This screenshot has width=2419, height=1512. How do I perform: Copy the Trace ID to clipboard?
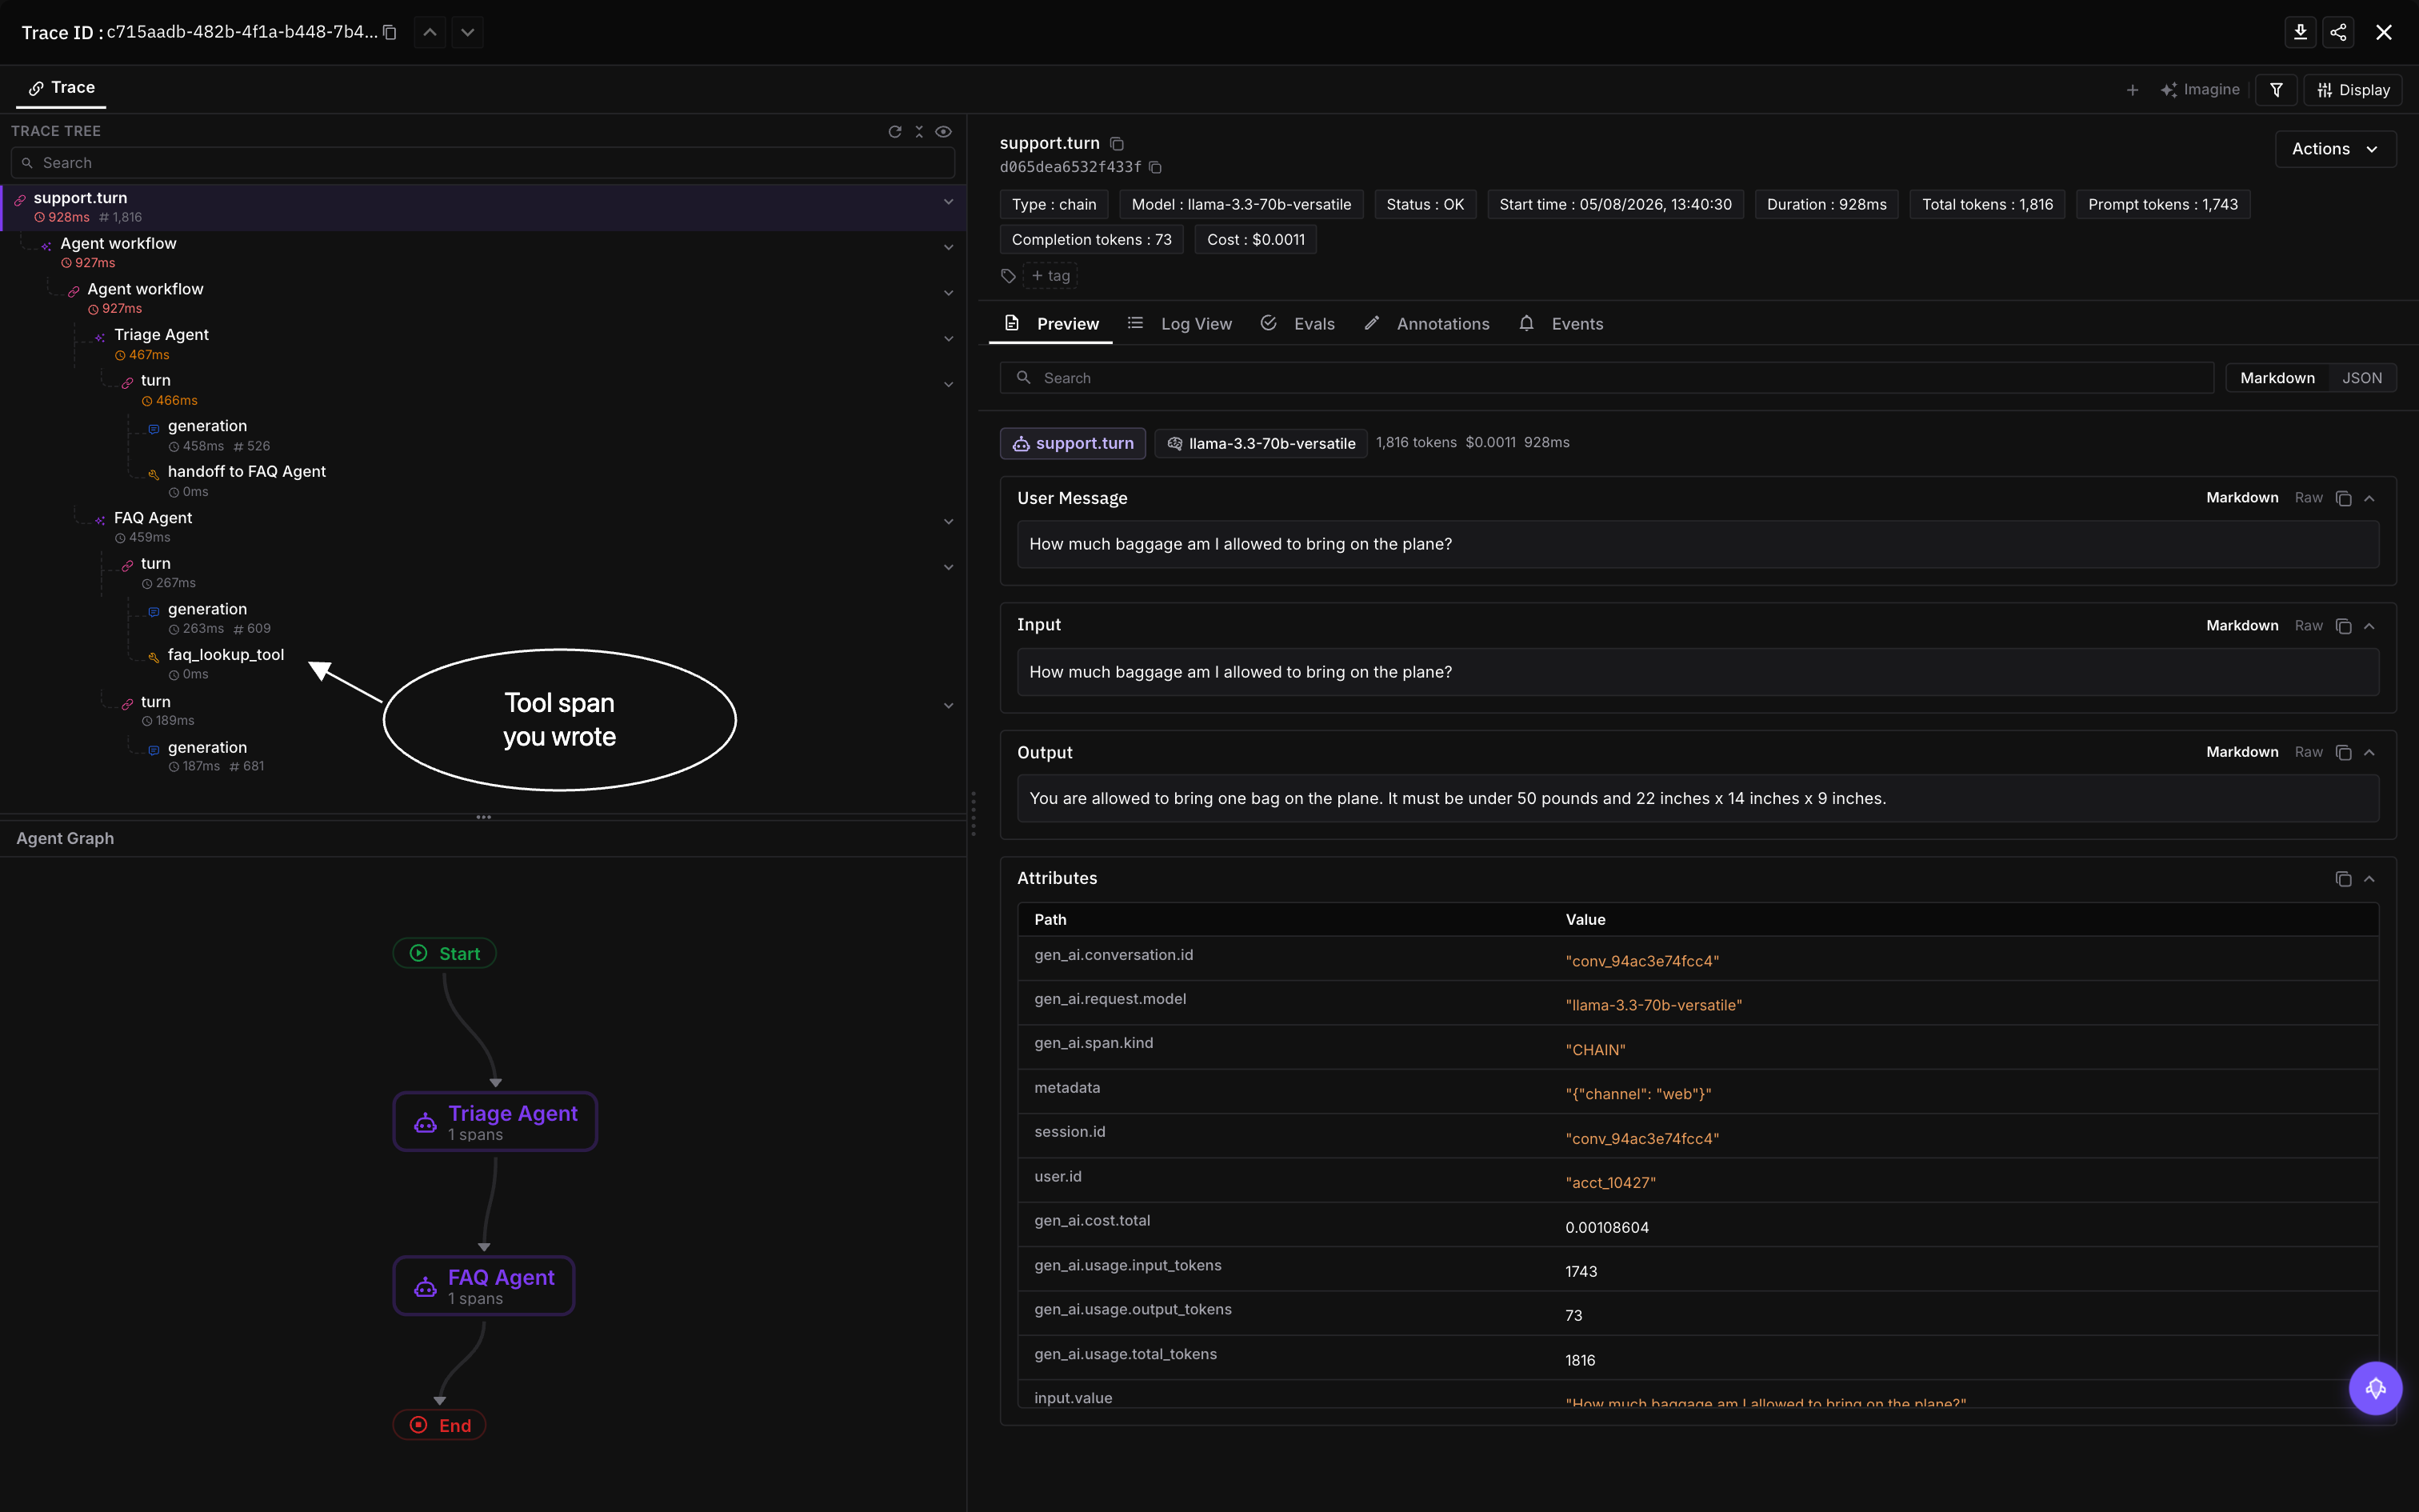tap(390, 32)
